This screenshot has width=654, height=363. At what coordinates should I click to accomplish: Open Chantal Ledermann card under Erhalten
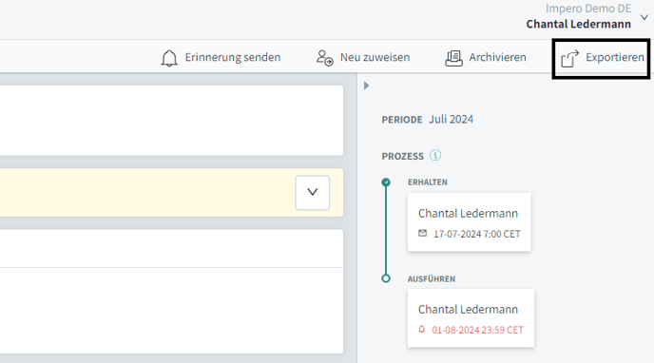pos(470,222)
